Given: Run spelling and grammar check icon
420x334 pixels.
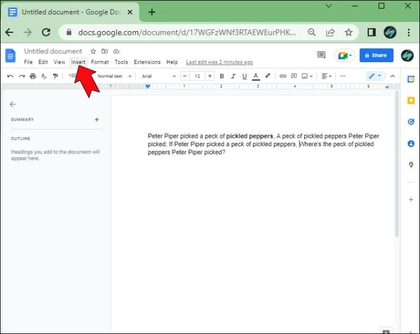Looking at the screenshot, I should 44,76.
